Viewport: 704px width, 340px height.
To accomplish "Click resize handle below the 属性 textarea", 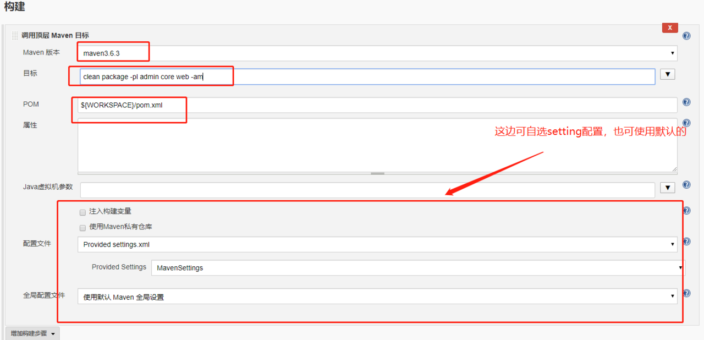I will pyautogui.click(x=377, y=173).
